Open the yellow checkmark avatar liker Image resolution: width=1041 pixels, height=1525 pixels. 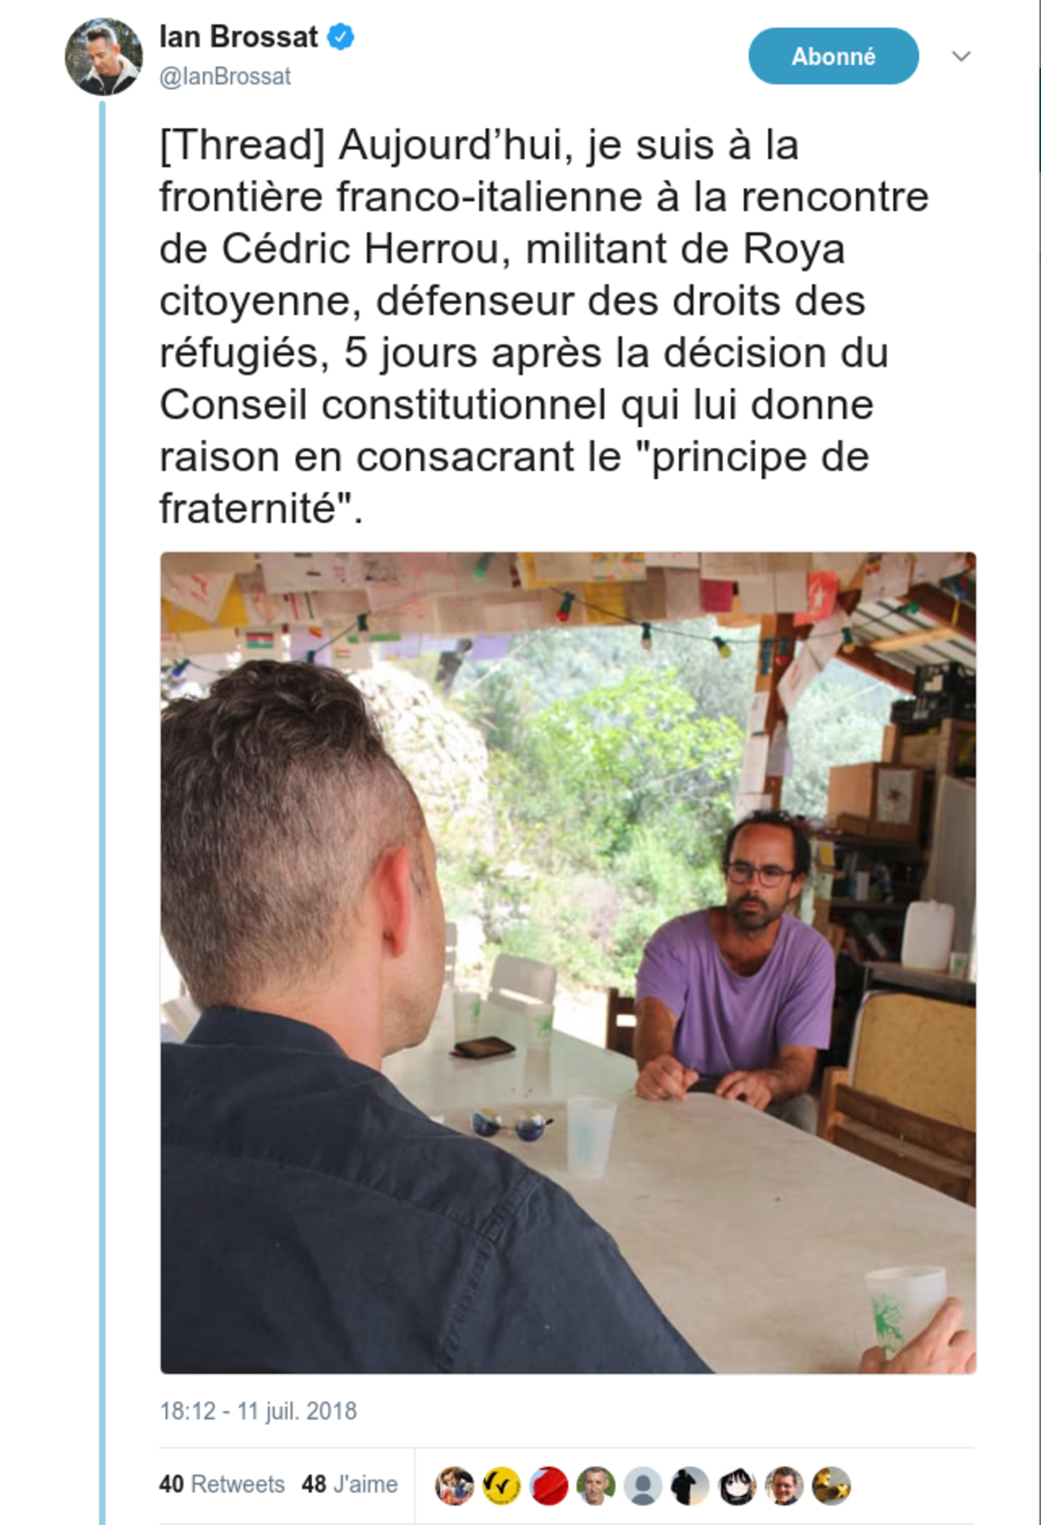[x=502, y=1485]
